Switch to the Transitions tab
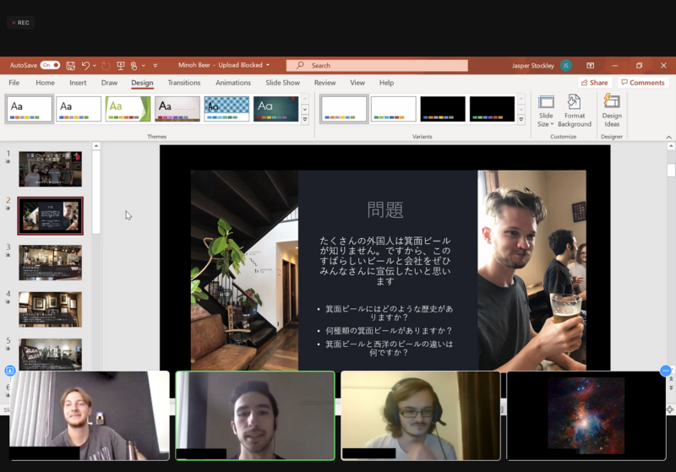This screenshot has height=472, width=676. (184, 83)
